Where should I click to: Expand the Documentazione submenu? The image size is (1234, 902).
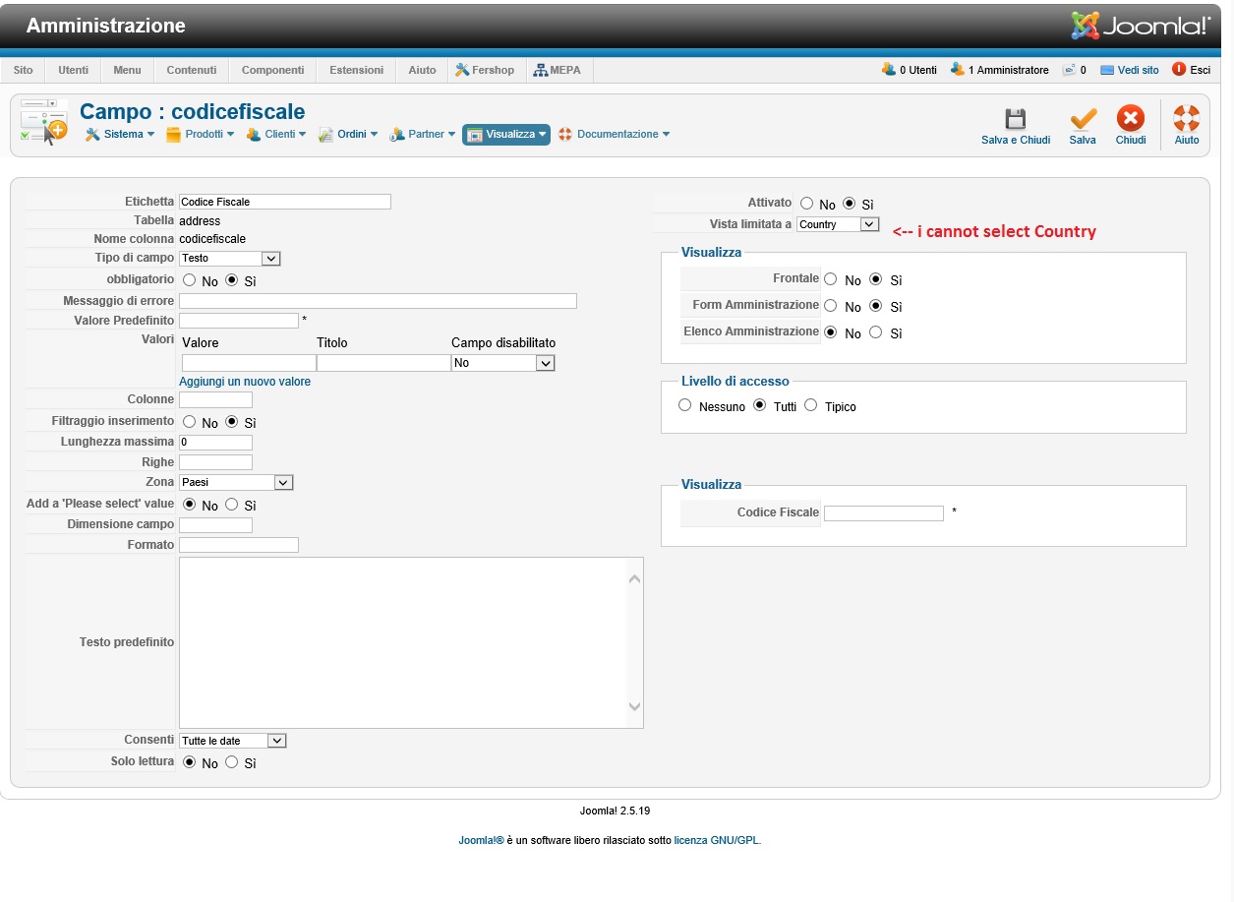pyautogui.click(x=666, y=135)
